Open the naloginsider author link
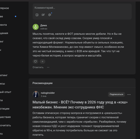Screen dimensions: 140x139 (x=48, y=93)
